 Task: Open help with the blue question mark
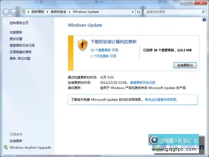[x=204, y=20]
